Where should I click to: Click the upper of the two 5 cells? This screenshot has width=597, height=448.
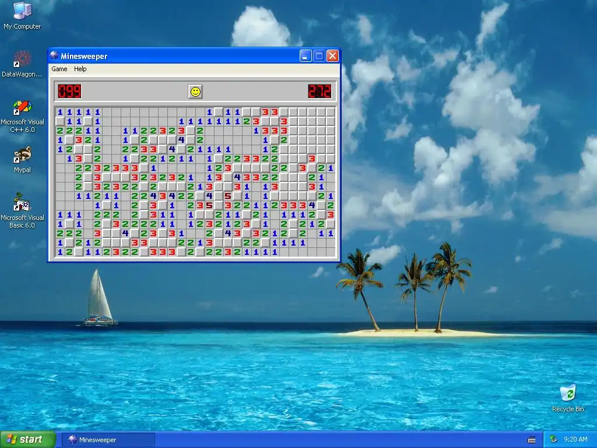[228, 196]
